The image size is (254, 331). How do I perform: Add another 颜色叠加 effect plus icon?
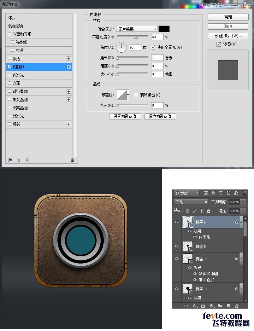coord(69,91)
